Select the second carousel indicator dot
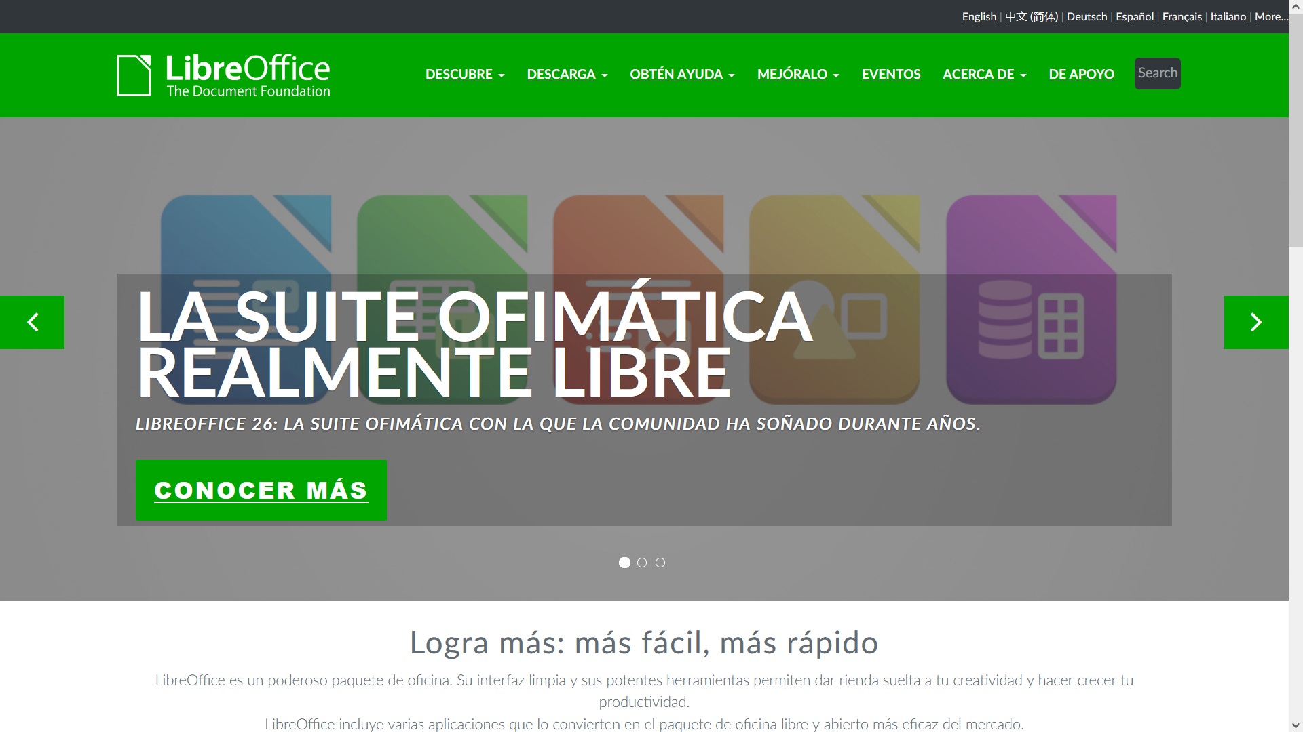This screenshot has height=732, width=1303. click(642, 563)
